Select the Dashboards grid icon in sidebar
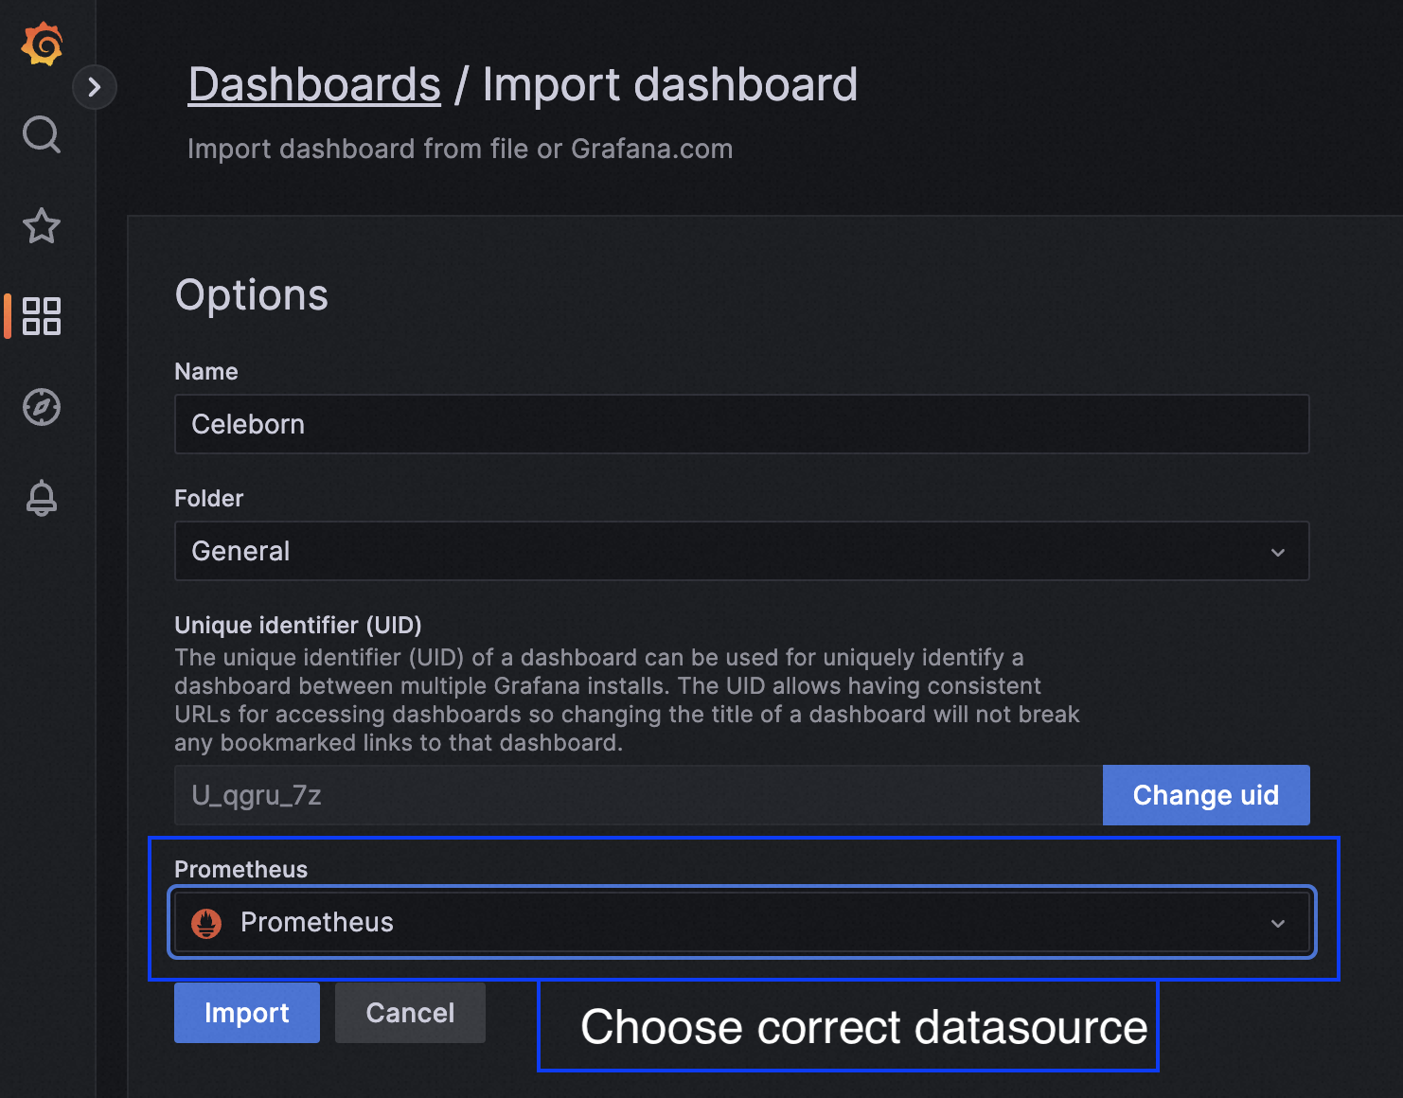Viewport: 1403px width, 1098px height. (x=42, y=316)
